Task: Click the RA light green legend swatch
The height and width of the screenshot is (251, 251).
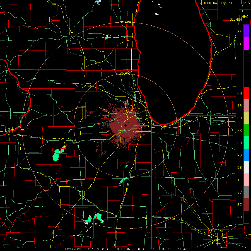Action: point(246,143)
